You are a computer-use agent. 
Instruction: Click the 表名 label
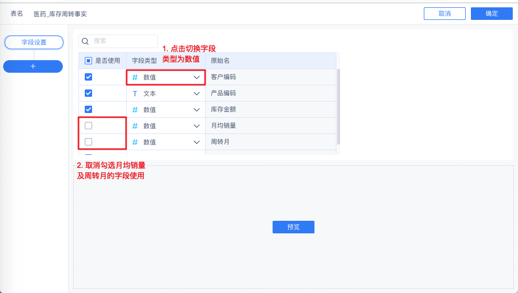tap(17, 14)
